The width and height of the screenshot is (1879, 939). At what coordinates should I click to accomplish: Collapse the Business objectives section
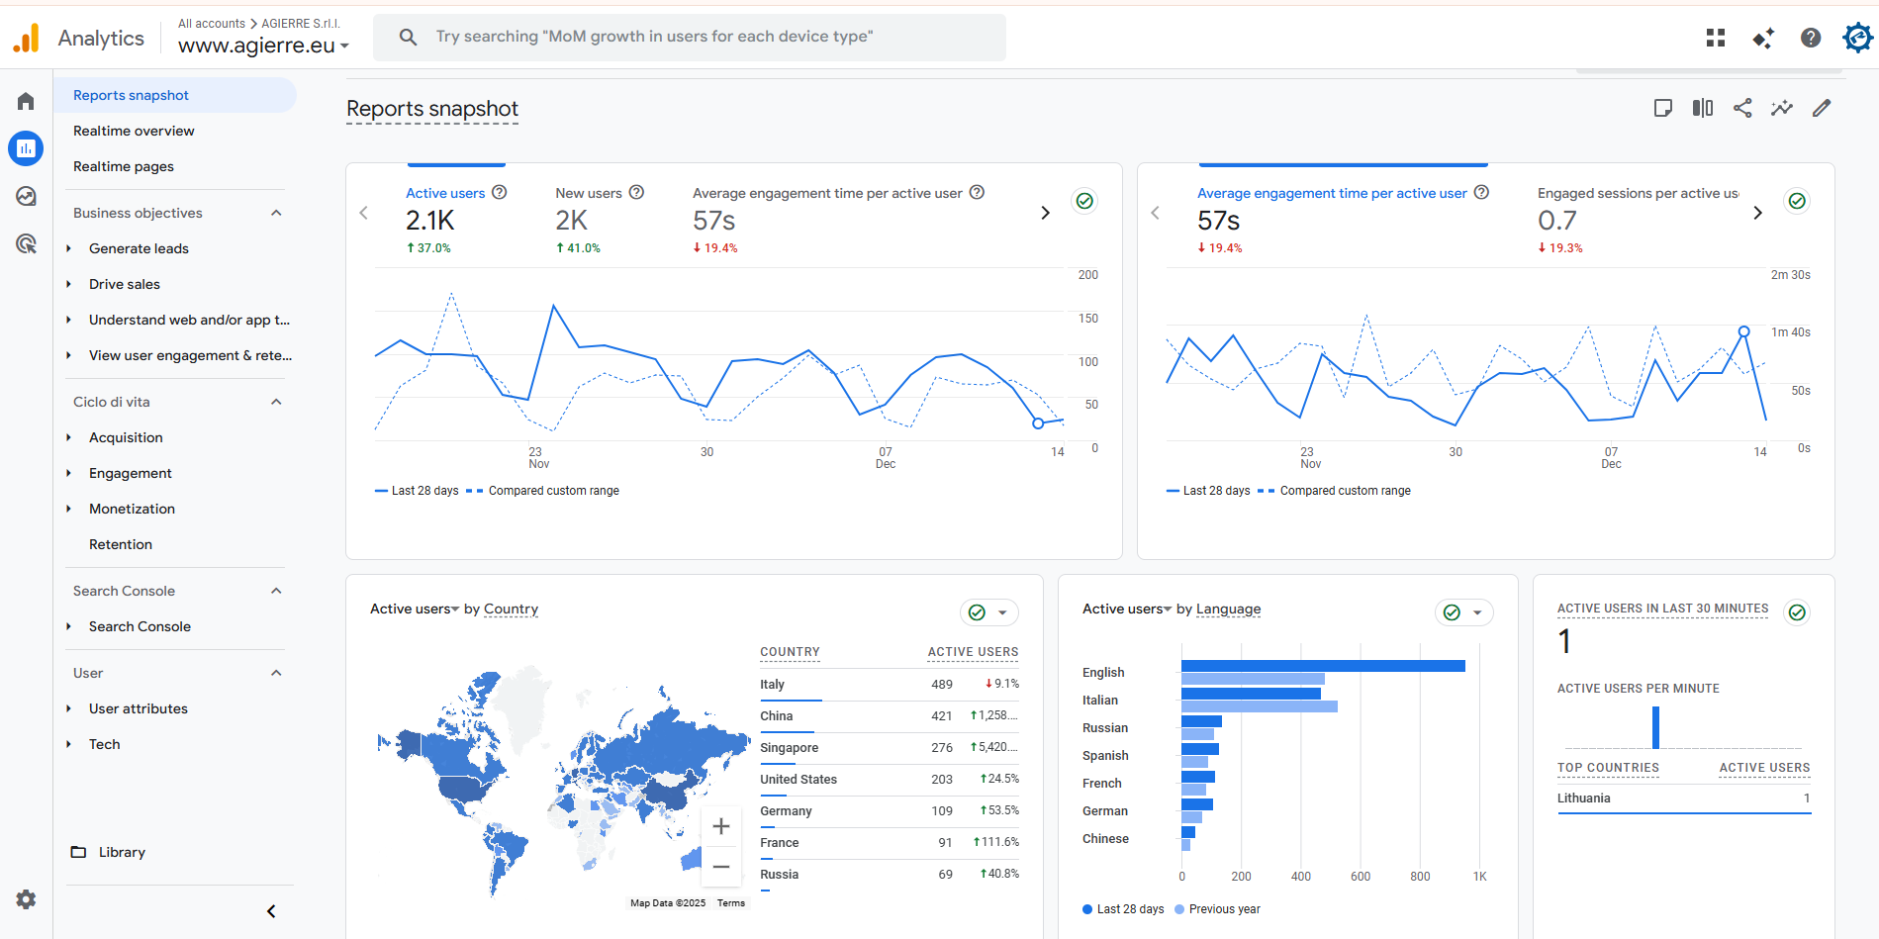click(276, 213)
